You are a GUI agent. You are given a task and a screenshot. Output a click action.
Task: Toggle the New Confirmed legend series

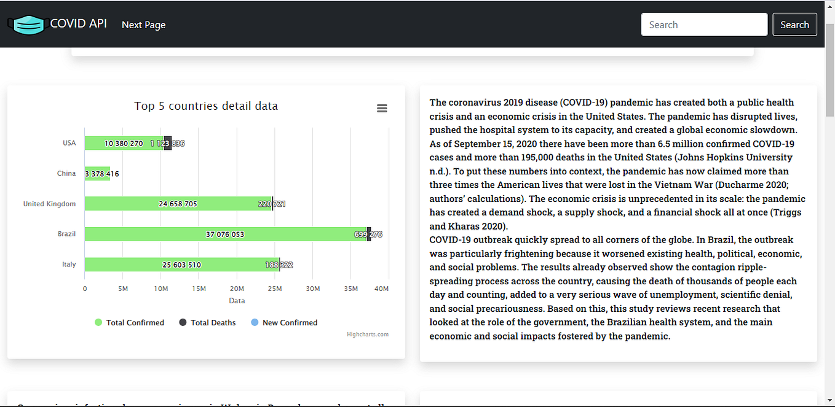pyautogui.click(x=284, y=323)
